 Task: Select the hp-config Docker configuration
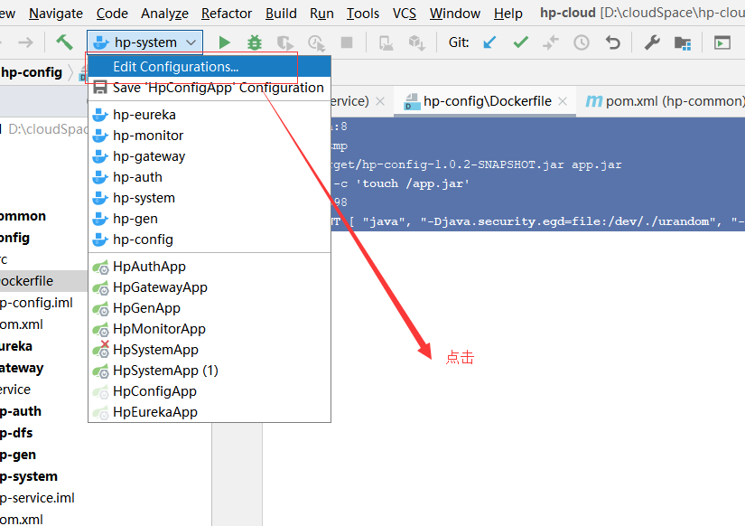pos(210,240)
